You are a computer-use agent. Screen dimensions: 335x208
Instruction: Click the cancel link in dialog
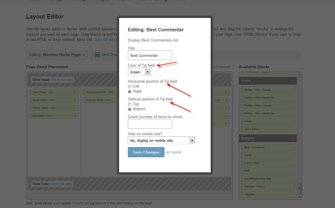(176, 152)
